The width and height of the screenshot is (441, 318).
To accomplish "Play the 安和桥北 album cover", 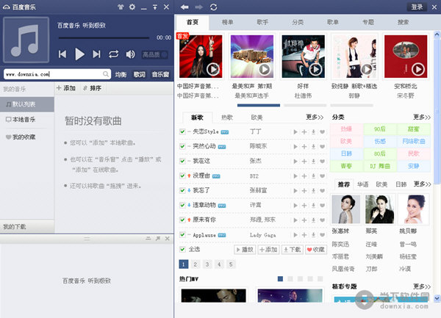I will coord(418,69).
